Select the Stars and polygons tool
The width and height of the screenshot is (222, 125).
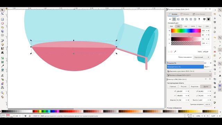2,27
